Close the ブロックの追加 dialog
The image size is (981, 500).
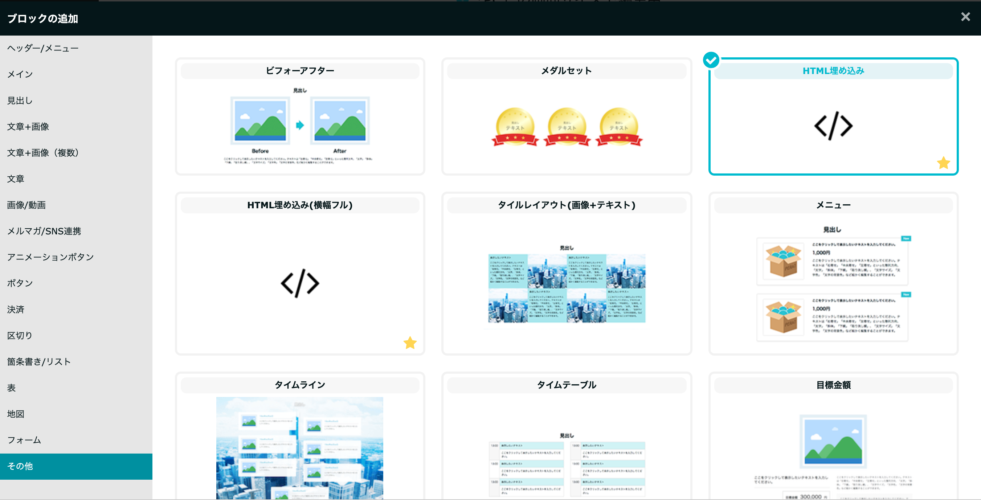[x=965, y=17]
